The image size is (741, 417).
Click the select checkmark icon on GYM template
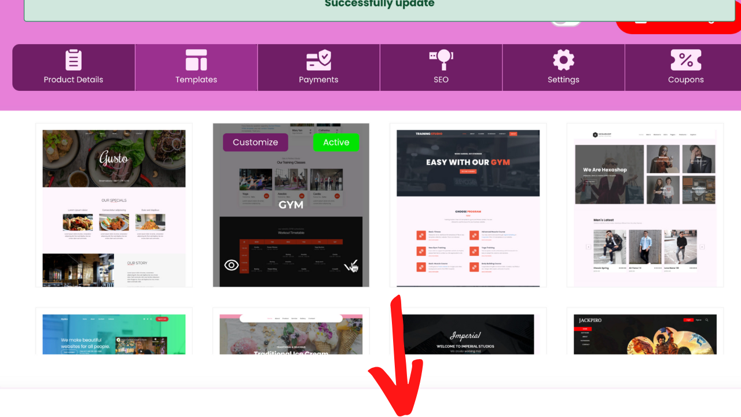pyautogui.click(x=351, y=266)
